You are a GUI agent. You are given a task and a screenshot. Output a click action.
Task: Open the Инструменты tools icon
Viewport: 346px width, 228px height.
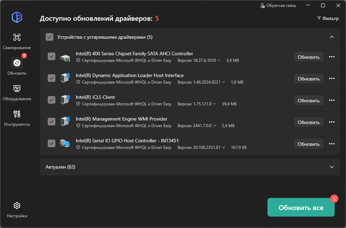(x=17, y=114)
